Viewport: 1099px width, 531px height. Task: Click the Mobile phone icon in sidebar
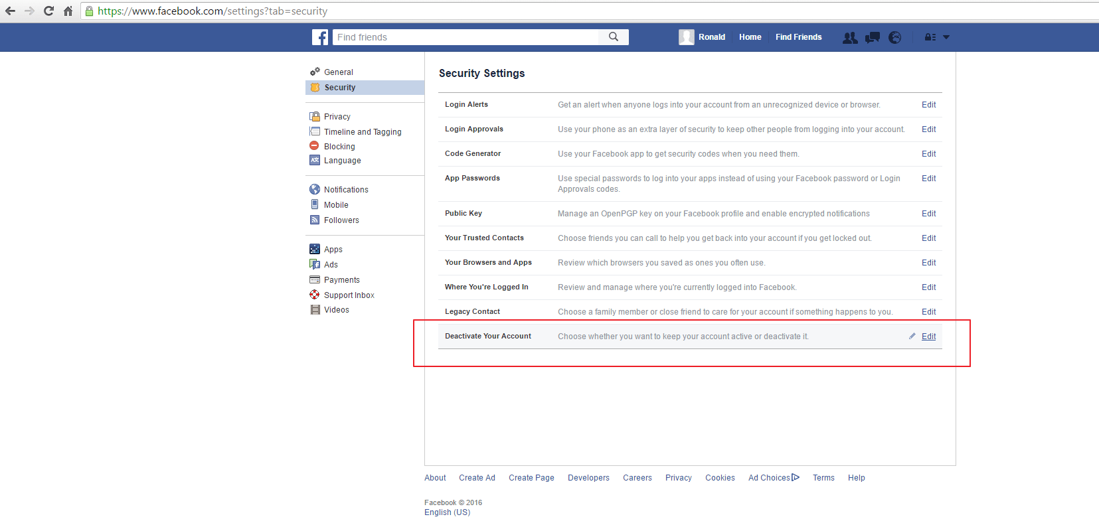tap(315, 204)
